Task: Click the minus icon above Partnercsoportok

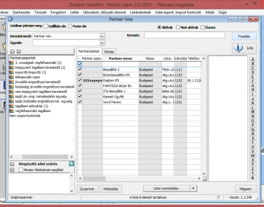Action: point(19,52)
